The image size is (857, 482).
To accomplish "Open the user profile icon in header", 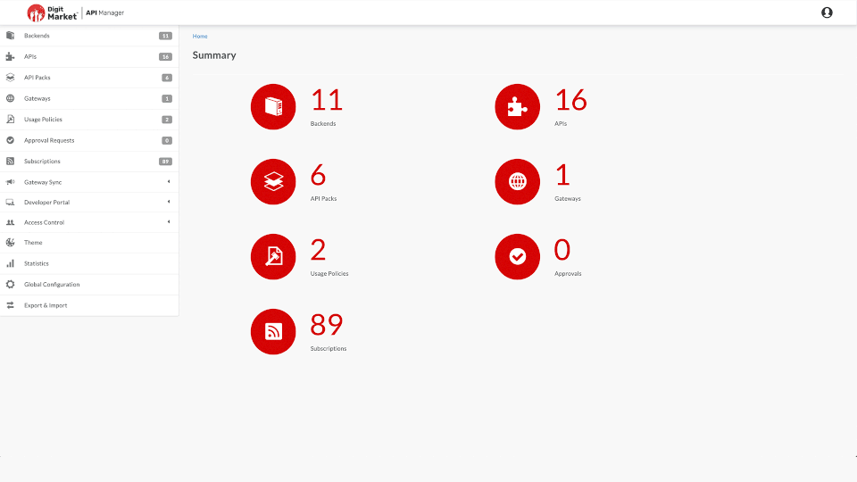I will click(x=827, y=12).
